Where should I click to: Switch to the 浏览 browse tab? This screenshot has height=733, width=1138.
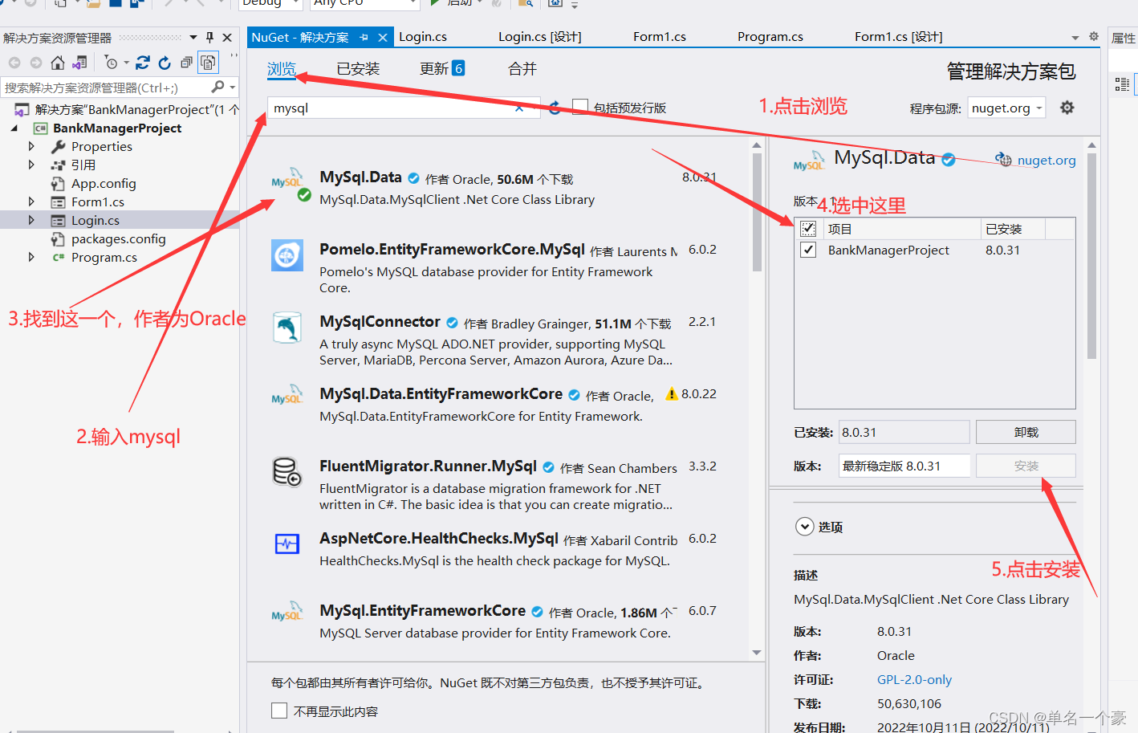pyautogui.click(x=282, y=69)
